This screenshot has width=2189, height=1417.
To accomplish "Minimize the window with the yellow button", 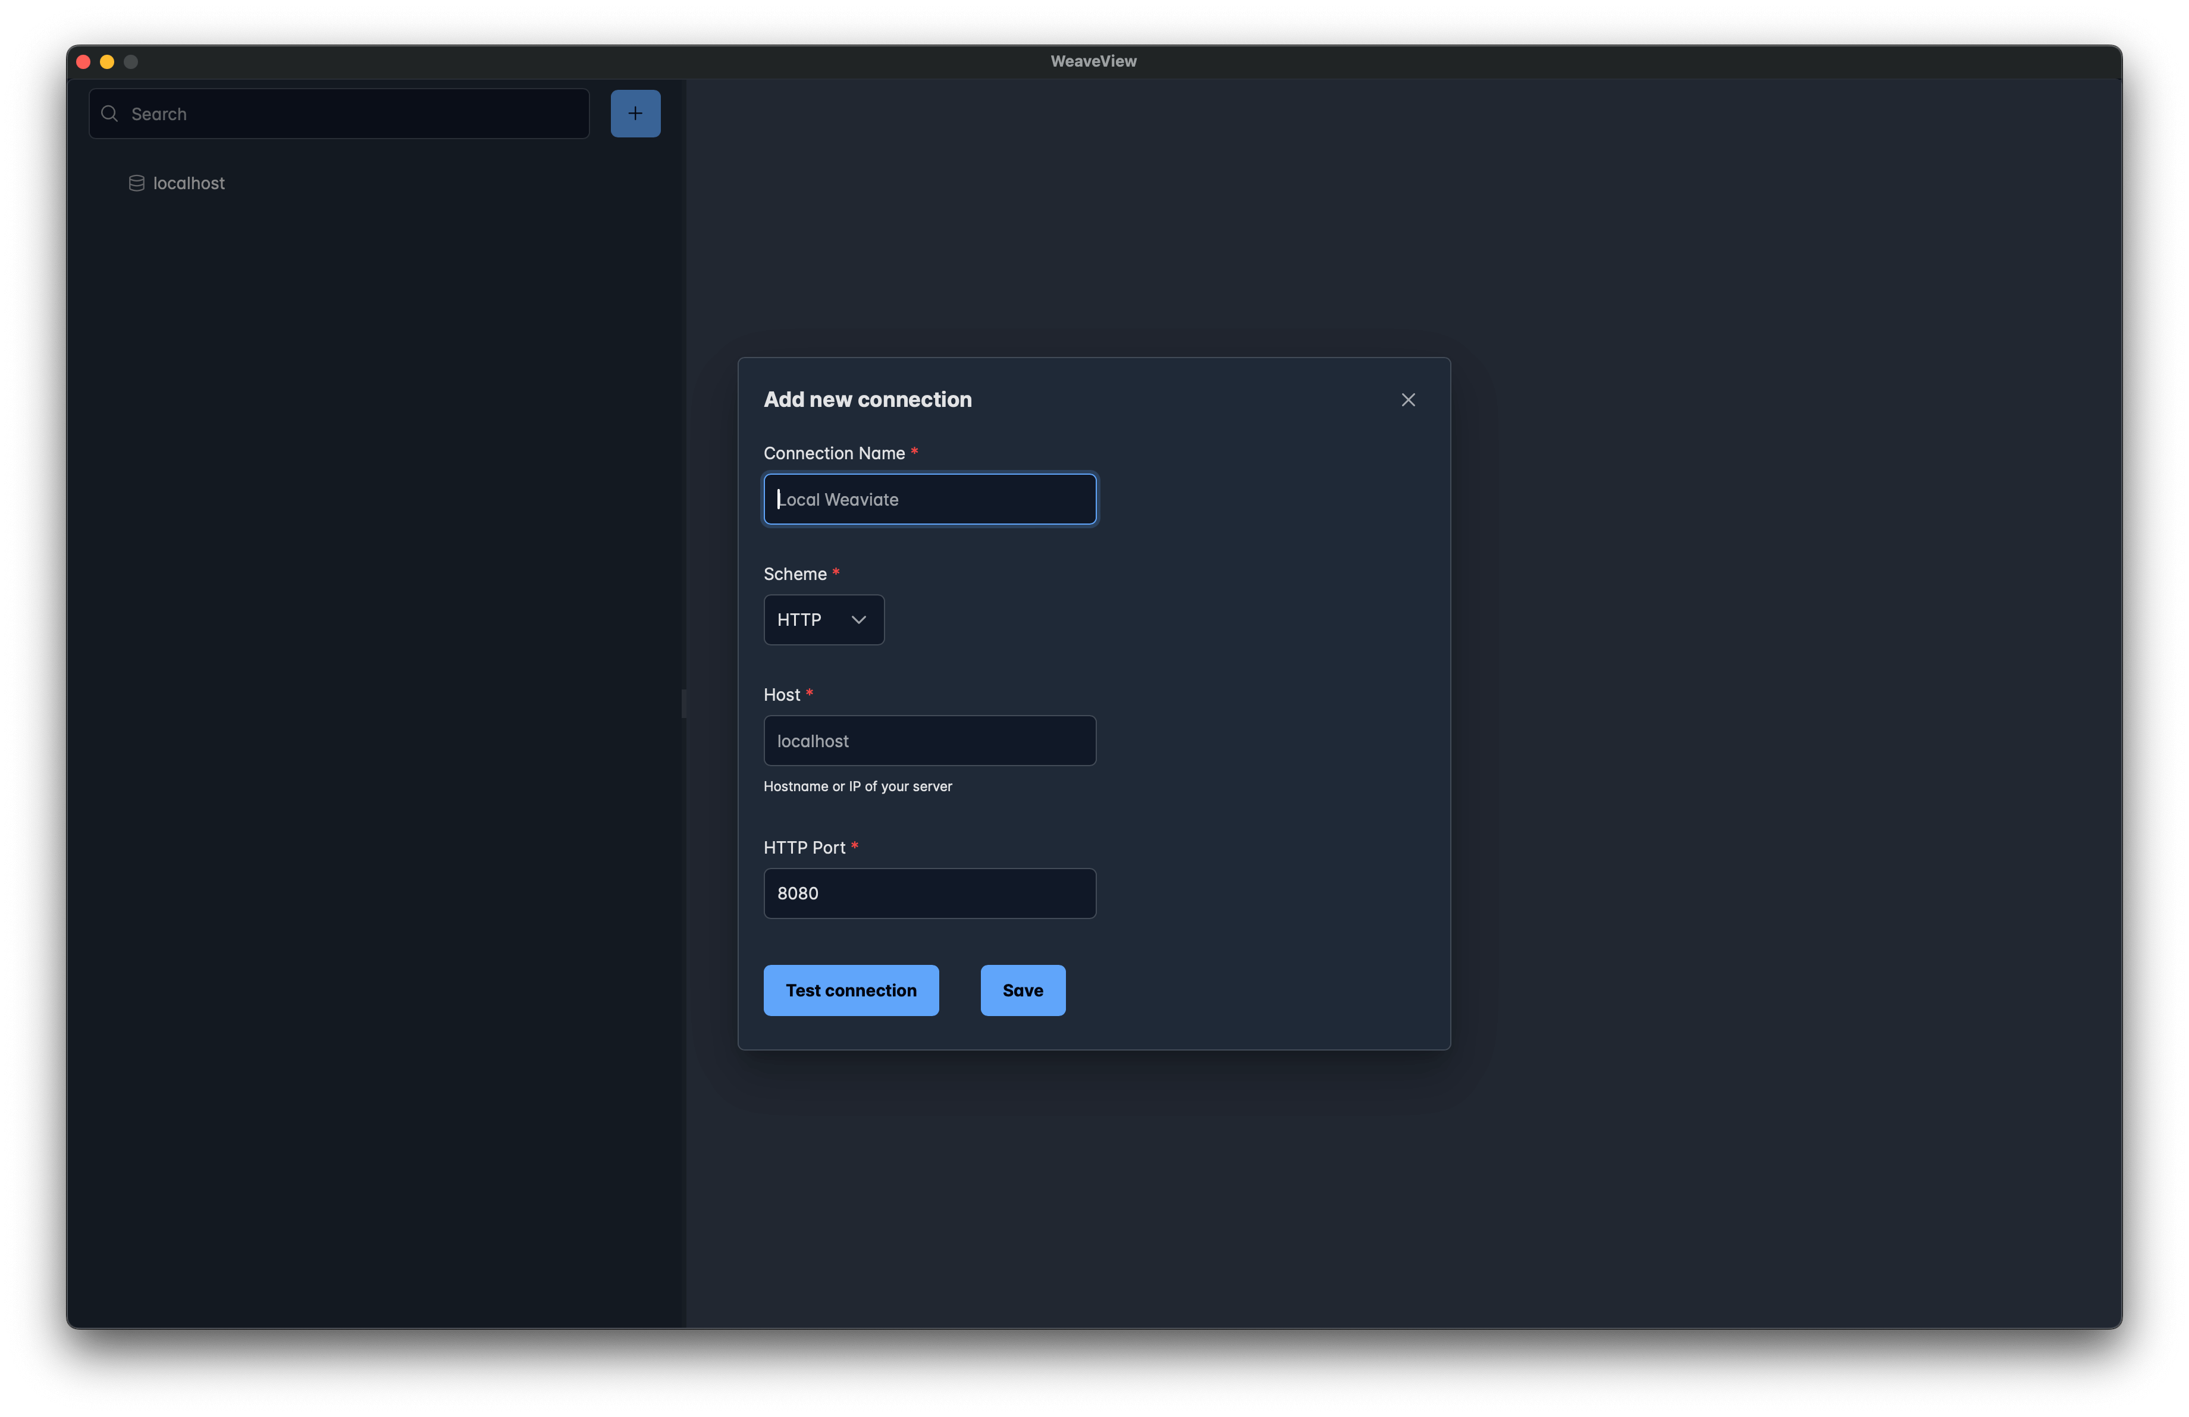I will tap(106, 62).
